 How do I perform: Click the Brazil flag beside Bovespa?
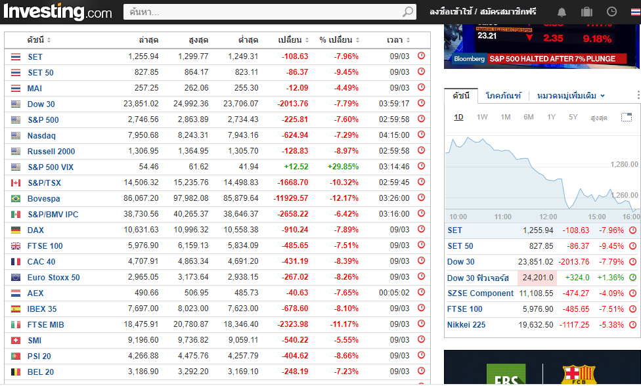point(16,198)
